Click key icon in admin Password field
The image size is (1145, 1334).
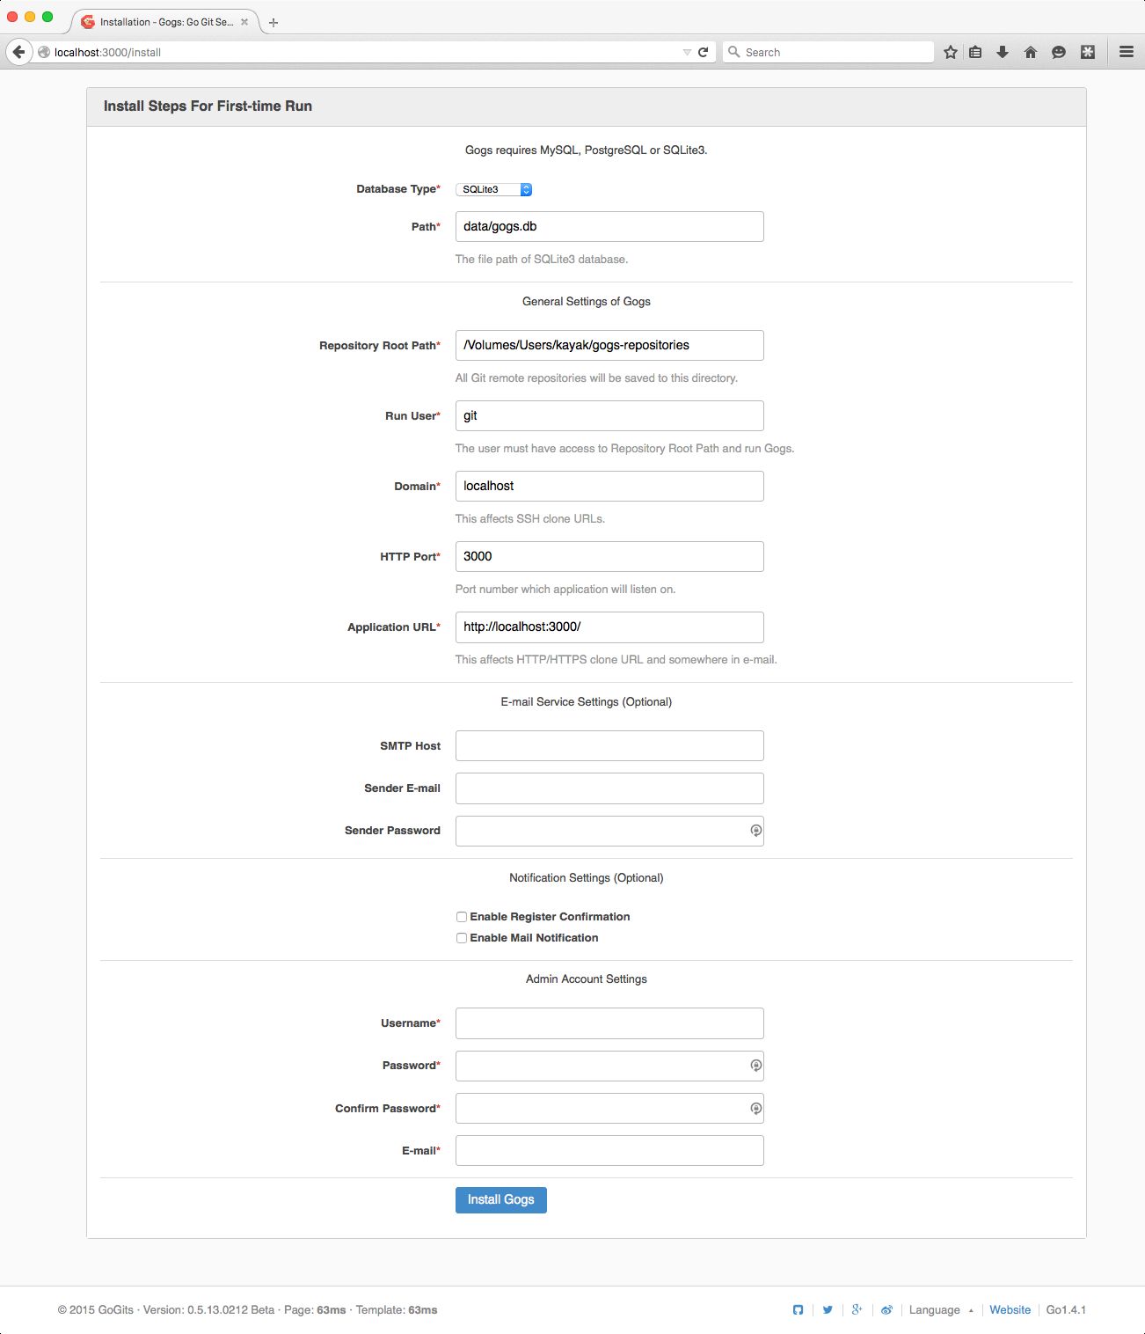[755, 1066]
